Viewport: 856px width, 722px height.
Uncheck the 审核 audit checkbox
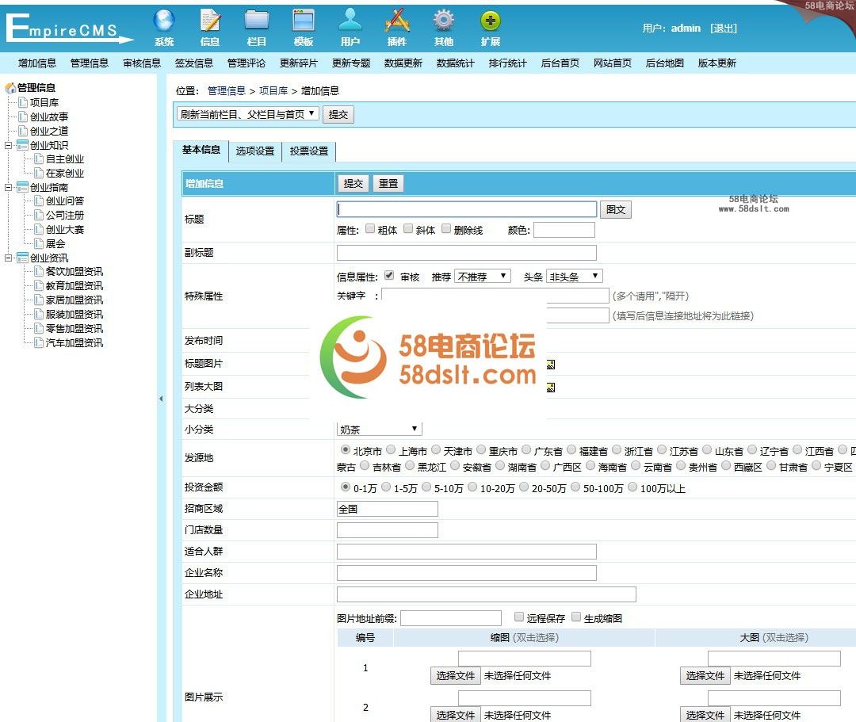point(388,275)
